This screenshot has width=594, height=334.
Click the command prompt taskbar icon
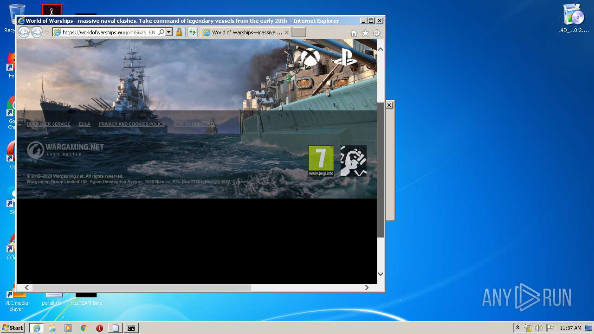click(131, 328)
